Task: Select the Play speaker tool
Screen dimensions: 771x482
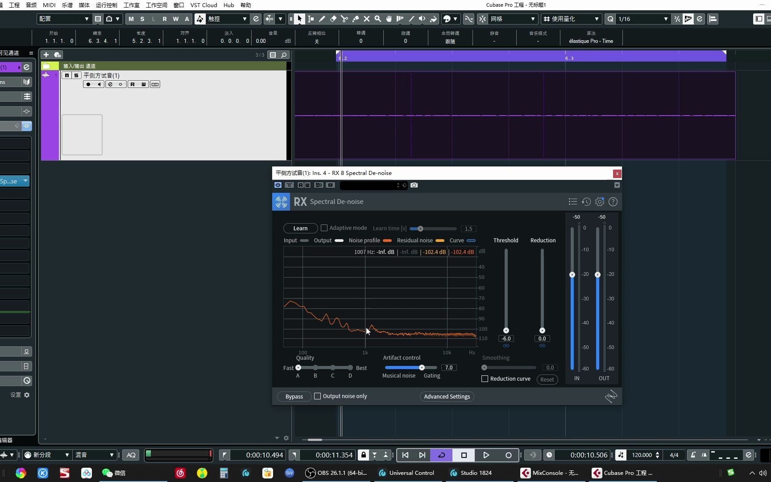Action: click(x=422, y=19)
